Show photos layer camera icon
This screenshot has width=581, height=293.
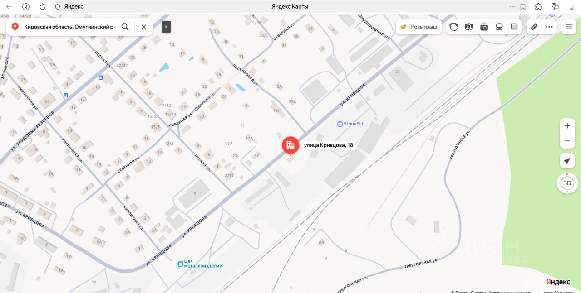point(484,27)
